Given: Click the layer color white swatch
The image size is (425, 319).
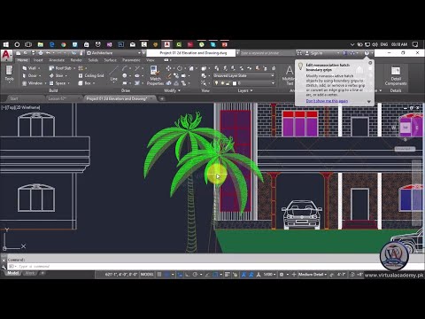Looking at the screenshot, I should (x=235, y=83).
